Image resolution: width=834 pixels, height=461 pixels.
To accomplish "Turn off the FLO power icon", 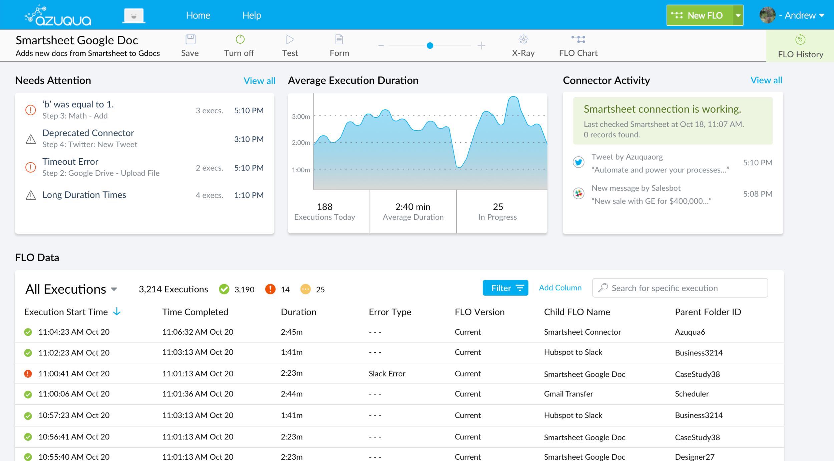I will 240,39.
